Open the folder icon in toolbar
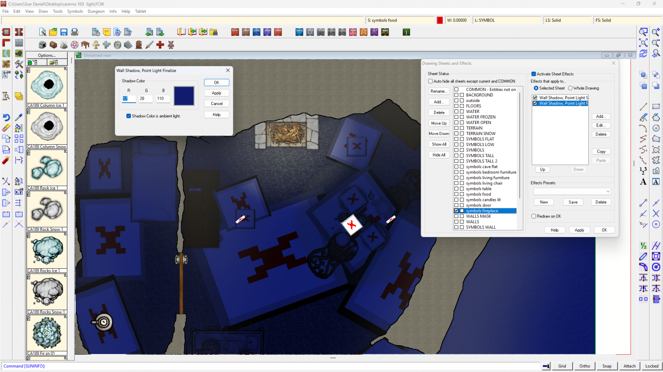The width and height of the screenshot is (663, 372). pos(53,32)
